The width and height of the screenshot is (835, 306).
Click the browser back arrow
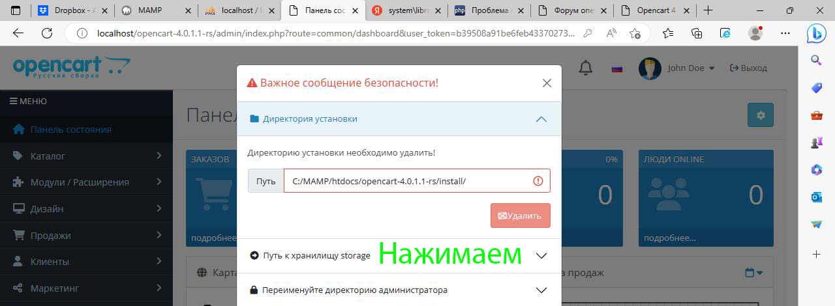pos(18,33)
